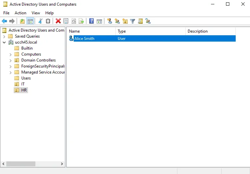The width and height of the screenshot is (250, 174).
Task: Select the IT organizational unit
Action: (23, 84)
